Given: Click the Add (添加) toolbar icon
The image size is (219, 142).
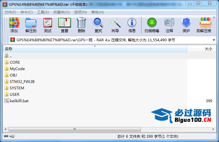Looking at the screenshot, I should [x=14, y=23].
